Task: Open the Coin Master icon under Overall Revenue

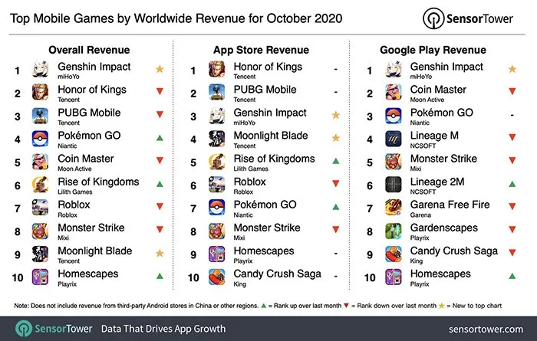Action: (40, 163)
